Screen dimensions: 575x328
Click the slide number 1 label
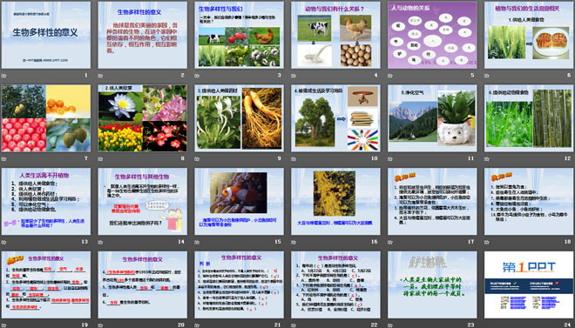tap(86, 75)
